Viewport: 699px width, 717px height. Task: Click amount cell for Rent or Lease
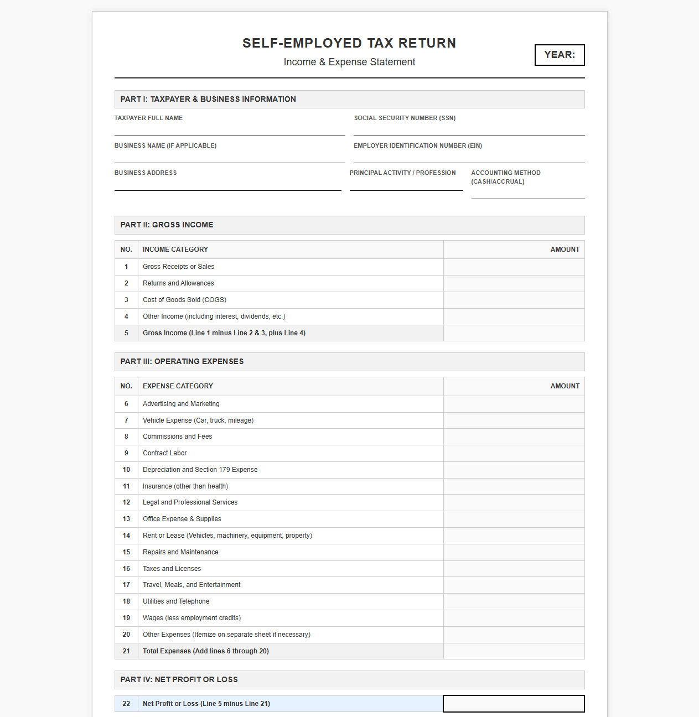tap(514, 536)
